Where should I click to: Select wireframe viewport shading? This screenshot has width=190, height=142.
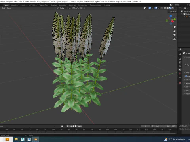tap(165, 8)
